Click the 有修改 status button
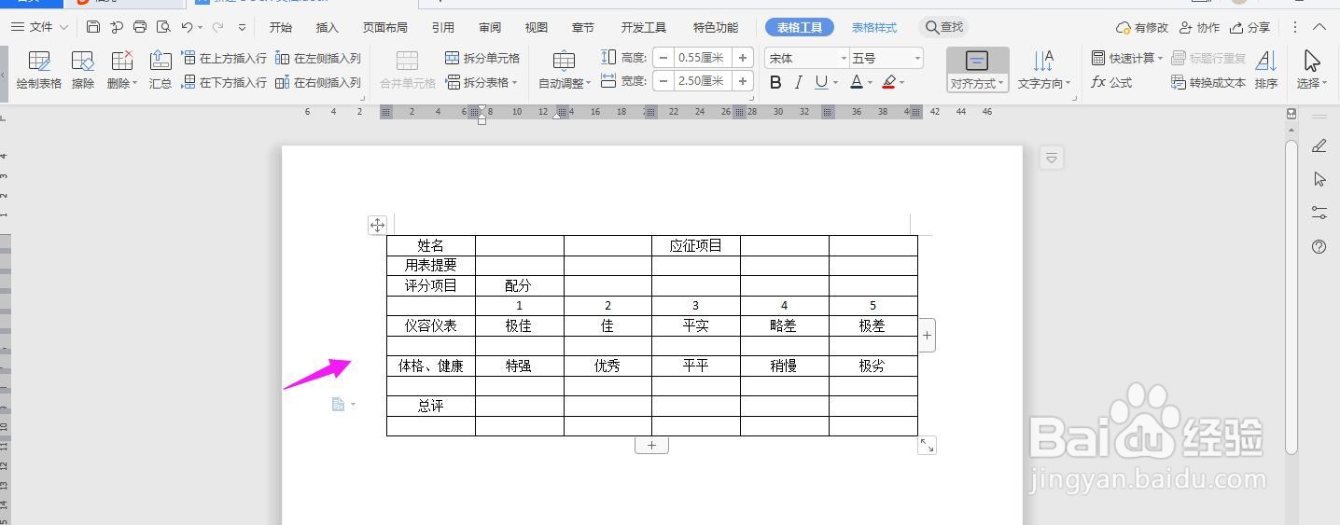This screenshot has height=525, width=1340. pyautogui.click(x=1142, y=27)
